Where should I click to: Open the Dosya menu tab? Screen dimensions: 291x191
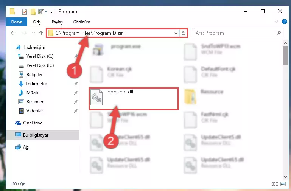pos(17,22)
